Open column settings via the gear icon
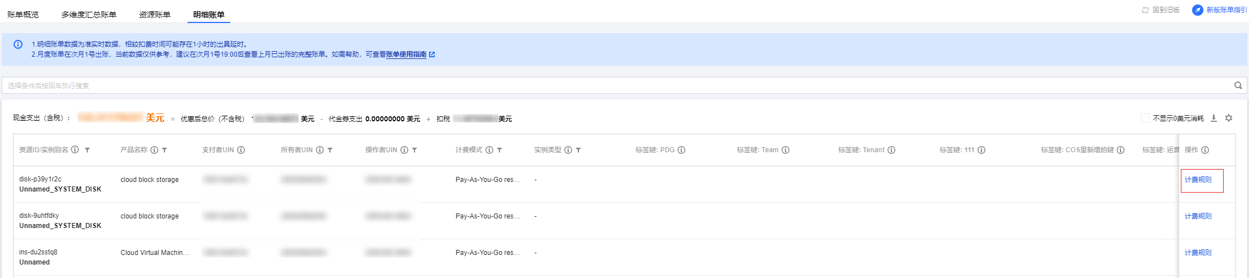The width and height of the screenshot is (1249, 278). [x=1229, y=118]
